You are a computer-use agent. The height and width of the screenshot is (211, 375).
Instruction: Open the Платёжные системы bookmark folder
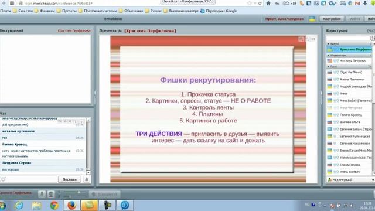click(x=98, y=11)
